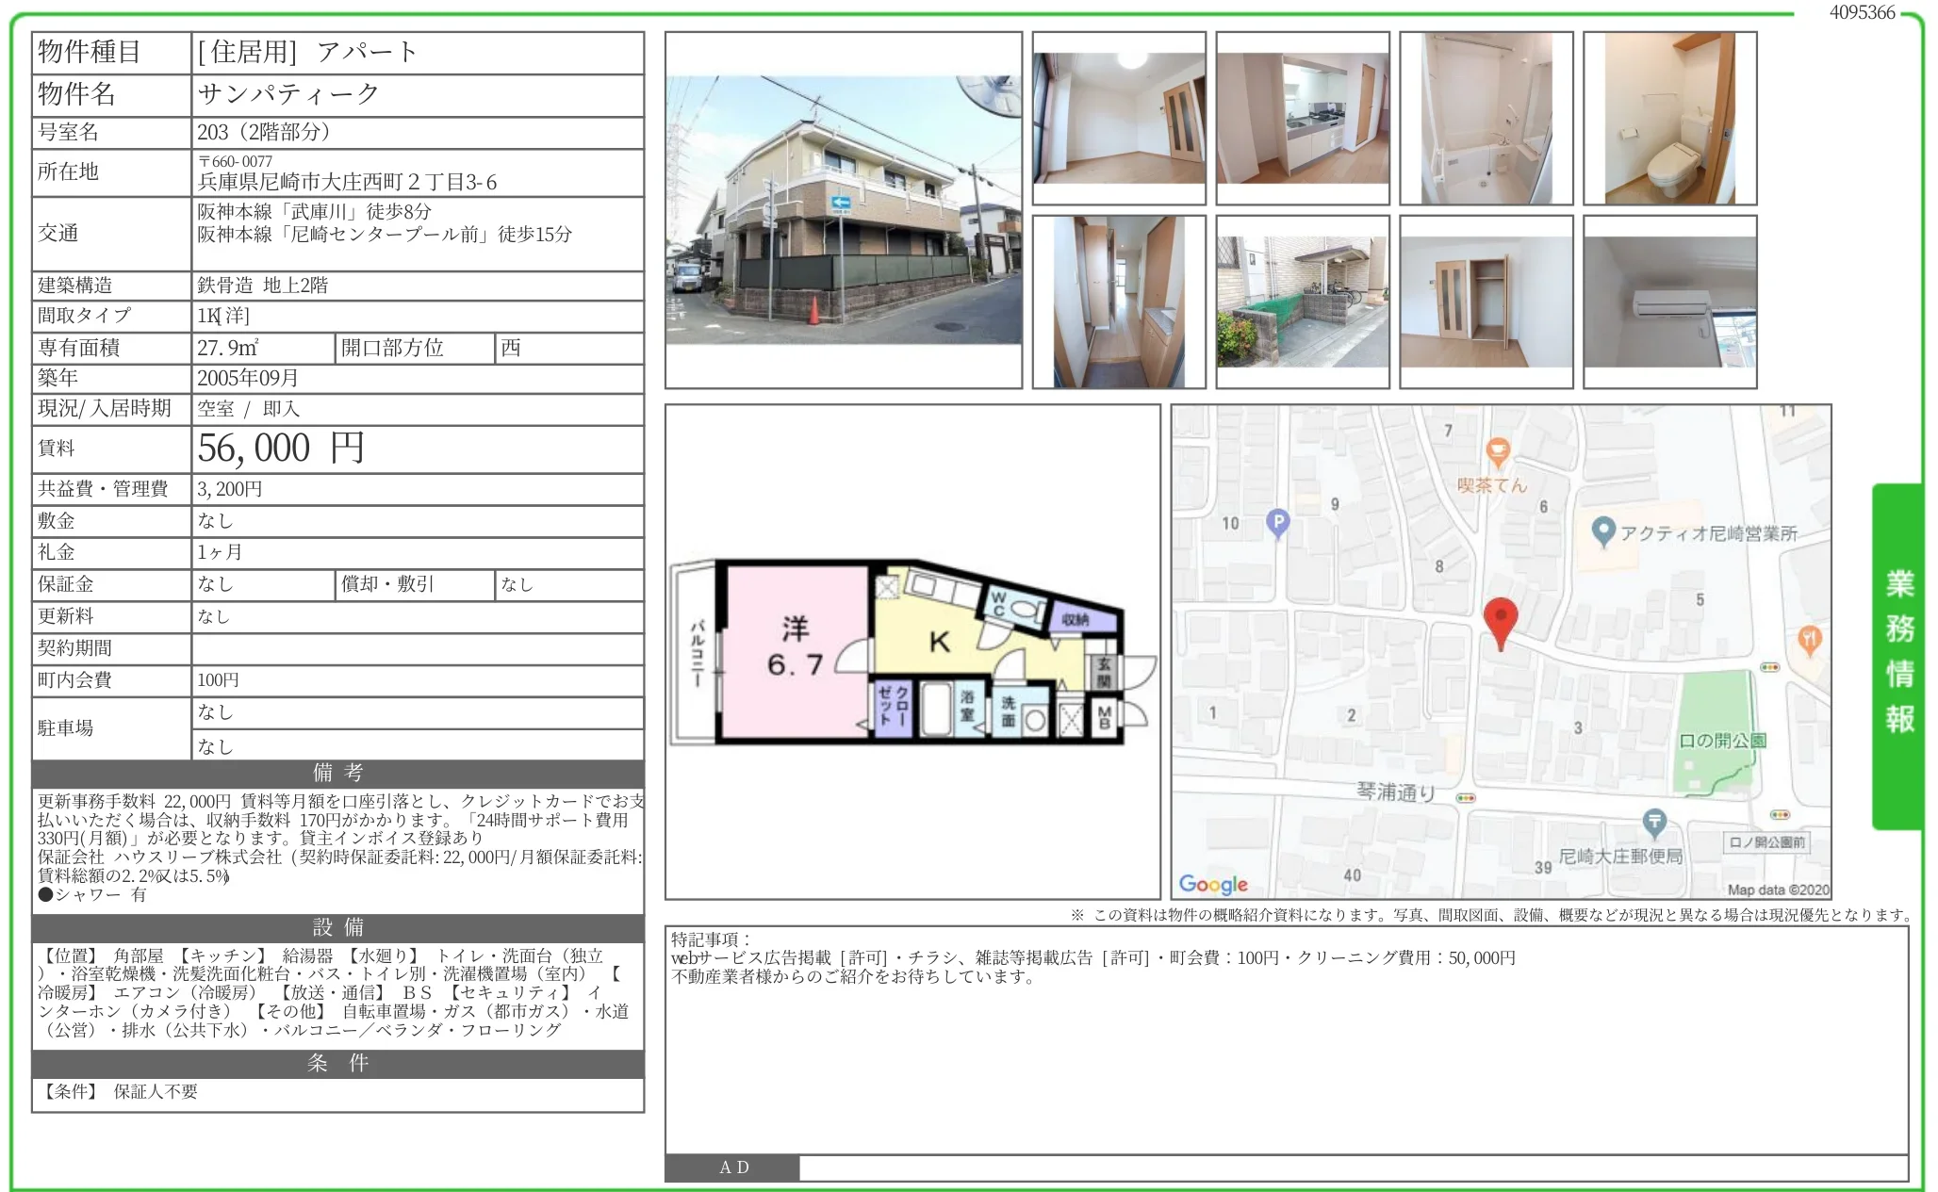Click the 設備 section header
Viewport: 1938px width, 1192px height.
[337, 927]
